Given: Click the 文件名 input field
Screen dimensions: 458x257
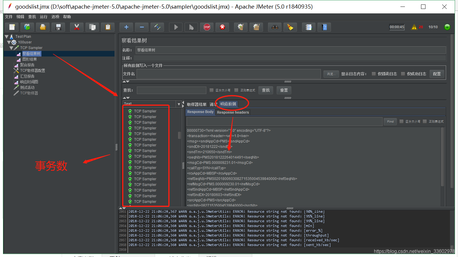Looking at the screenshot, I should [x=229, y=74].
